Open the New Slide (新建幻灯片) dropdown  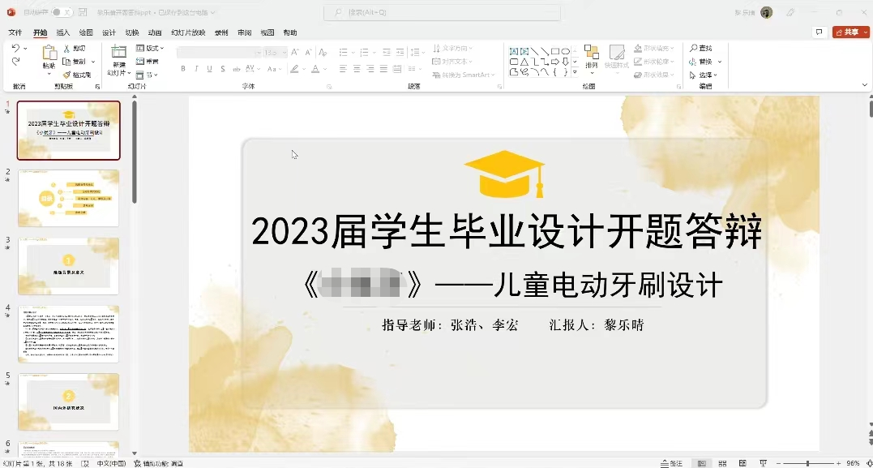pos(119,73)
